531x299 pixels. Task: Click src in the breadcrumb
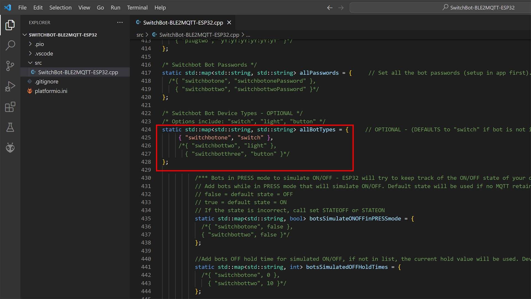pyautogui.click(x=140, y=35)
